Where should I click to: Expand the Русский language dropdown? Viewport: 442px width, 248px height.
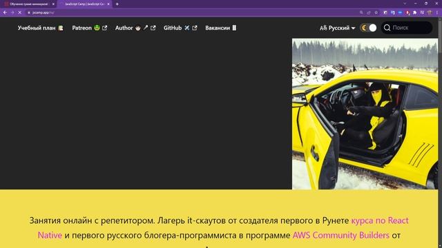click(x=338, y=28)
